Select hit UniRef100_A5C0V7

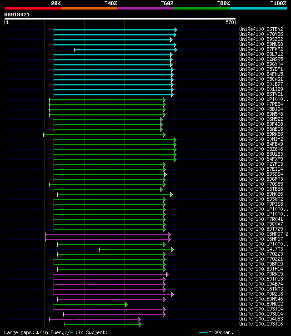[x=261, y=224]
